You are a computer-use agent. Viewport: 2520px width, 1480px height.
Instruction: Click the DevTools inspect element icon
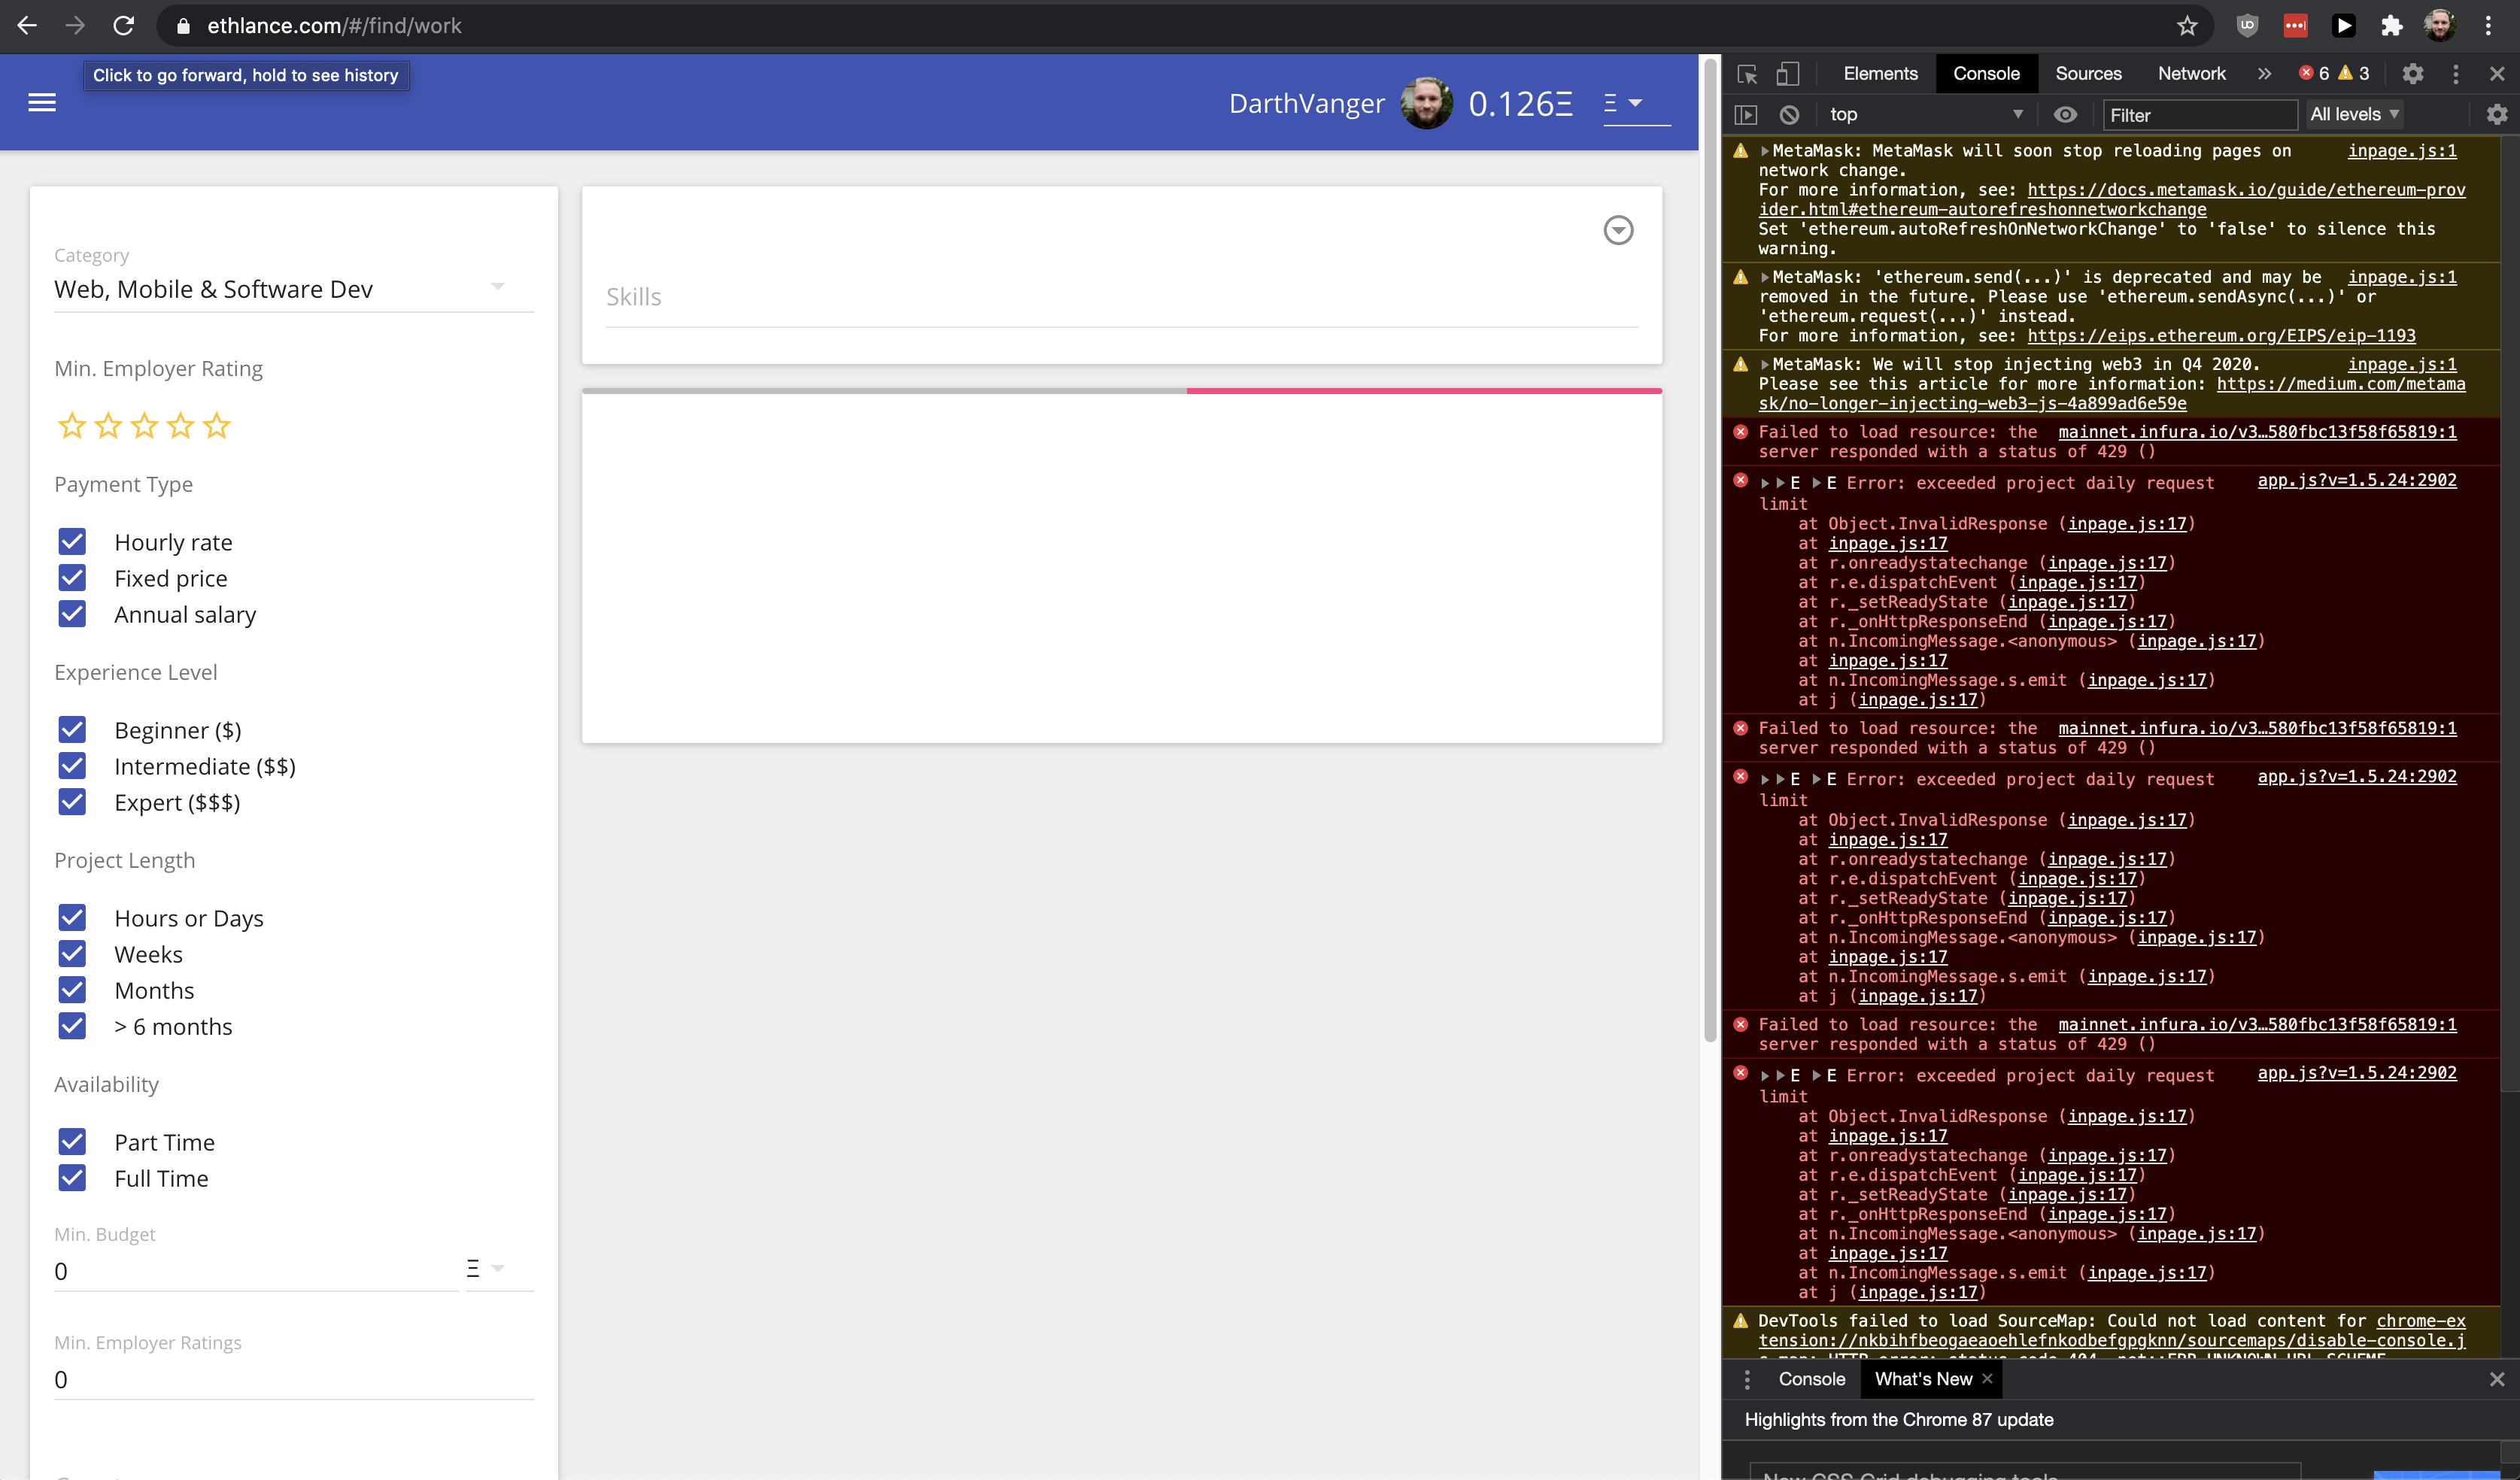point(1747,74)
